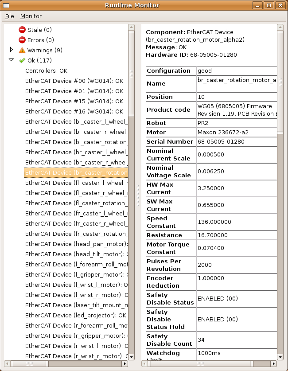This screenshot has height=371, width=288.
Task: Select EtherCAT Device #00 (WG014) item
Action: [x=74, y=81]
